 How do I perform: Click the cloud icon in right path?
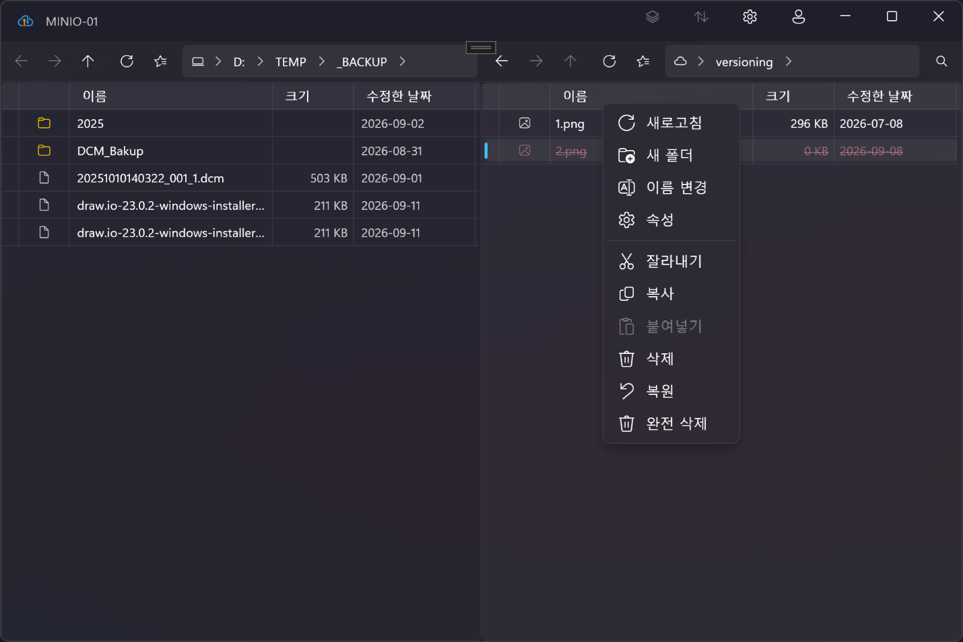point(680,61)
